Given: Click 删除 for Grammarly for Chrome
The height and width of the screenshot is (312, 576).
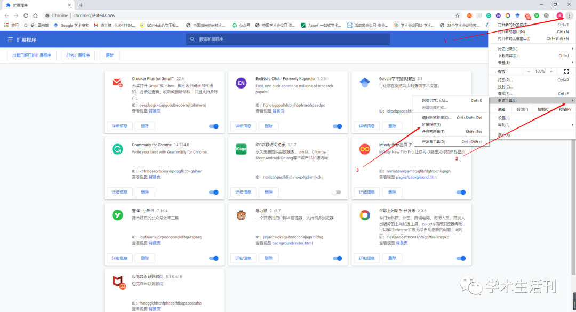Looking at the screenshot, I should (145, 192).
